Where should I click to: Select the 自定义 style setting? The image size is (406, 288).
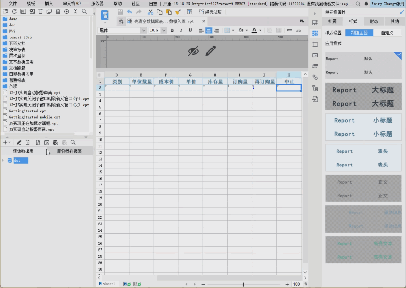click(x=387, y=33)
